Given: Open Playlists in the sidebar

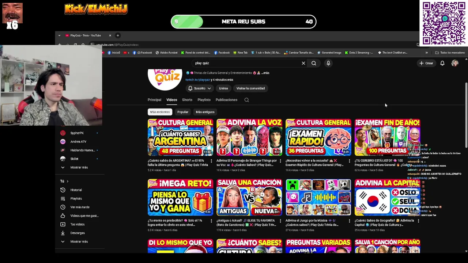Looking at the screenshot, I should tap(76, 199).
